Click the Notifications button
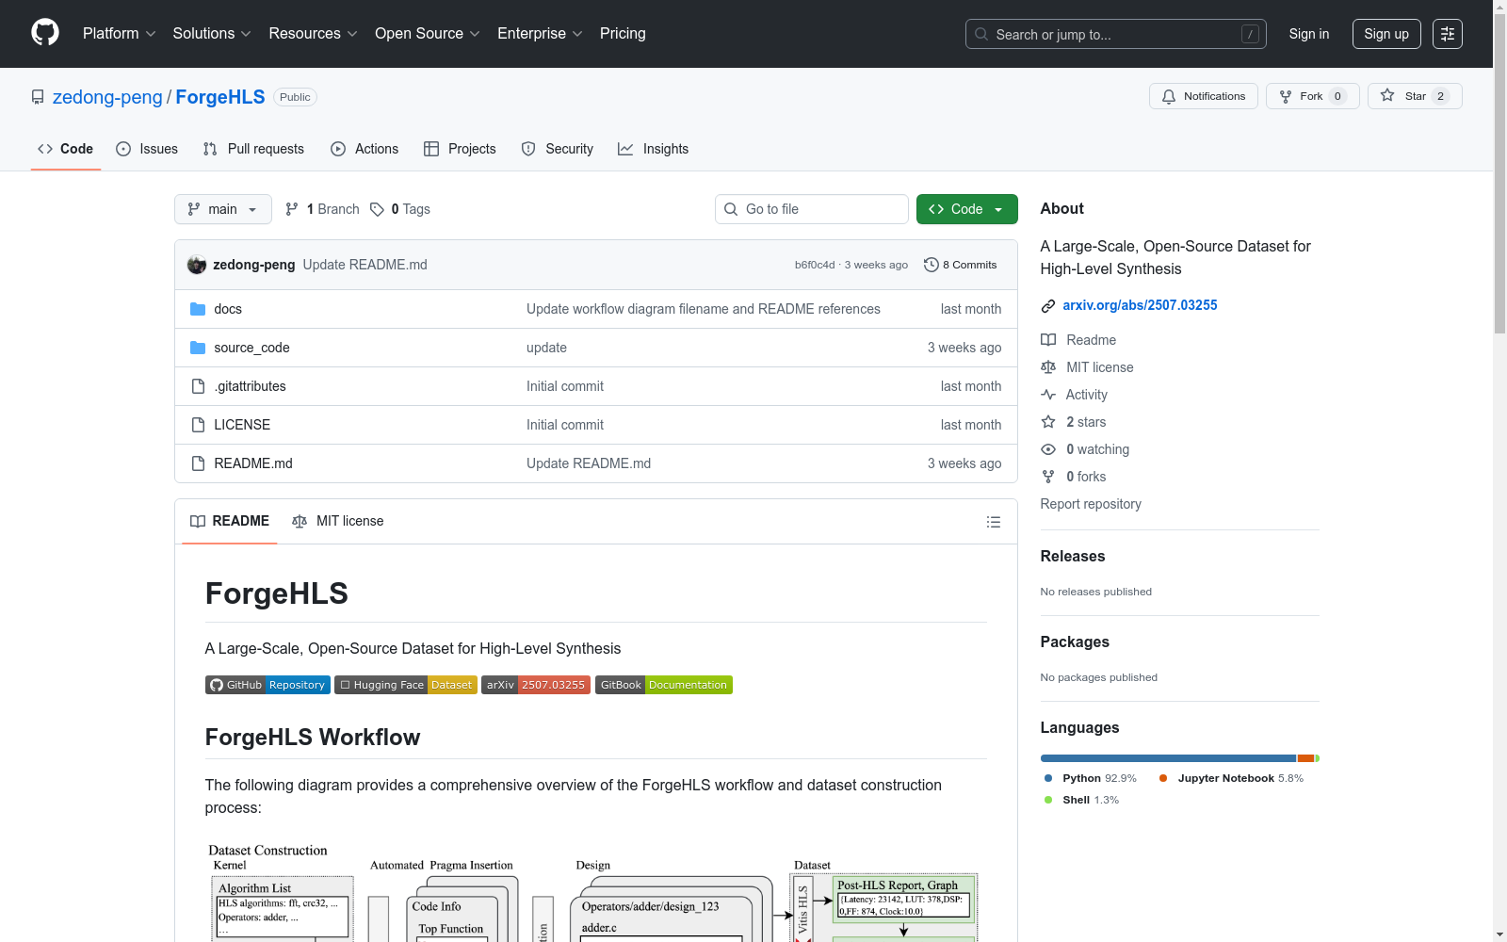The height and width of the screenshot is (942, 1507). (1204, 96)
